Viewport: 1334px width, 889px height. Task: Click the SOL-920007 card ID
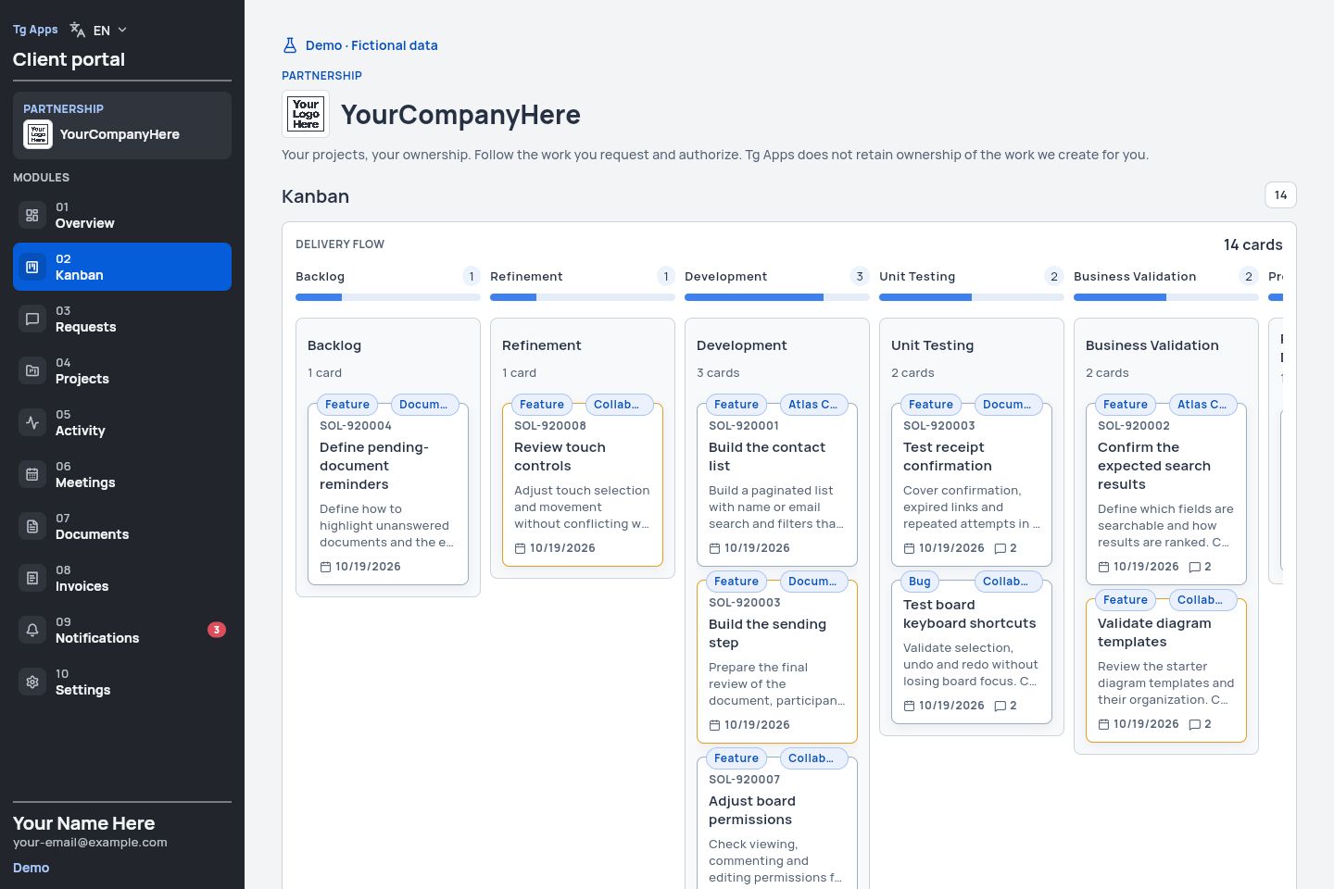[744, 780]
